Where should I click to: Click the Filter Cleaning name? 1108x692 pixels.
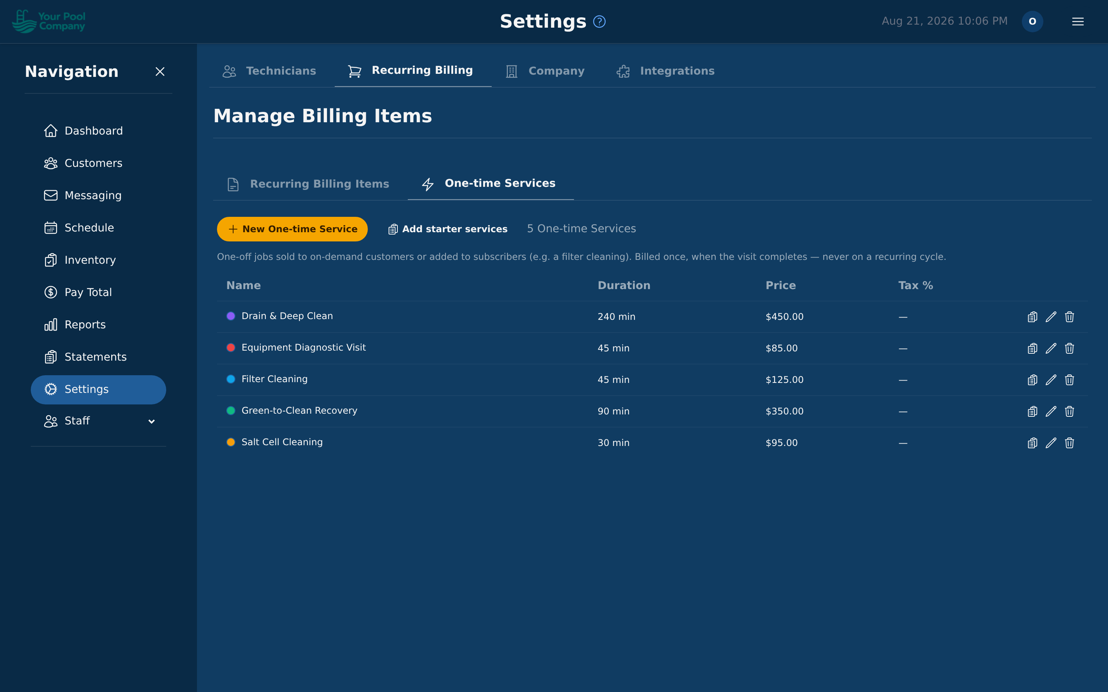point(275,379)
